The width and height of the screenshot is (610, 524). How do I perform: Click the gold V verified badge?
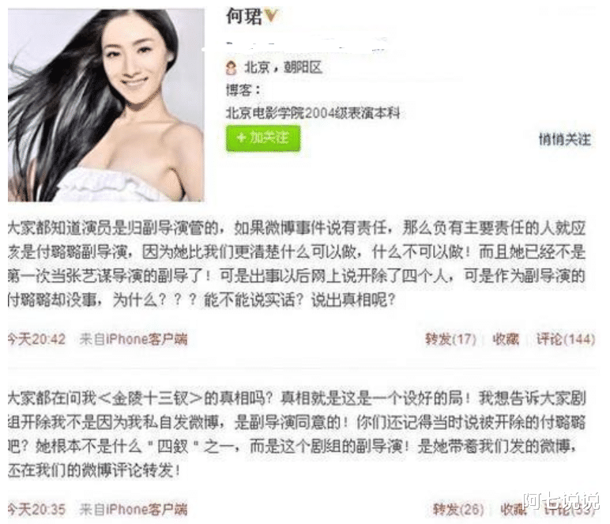[271, 16]
